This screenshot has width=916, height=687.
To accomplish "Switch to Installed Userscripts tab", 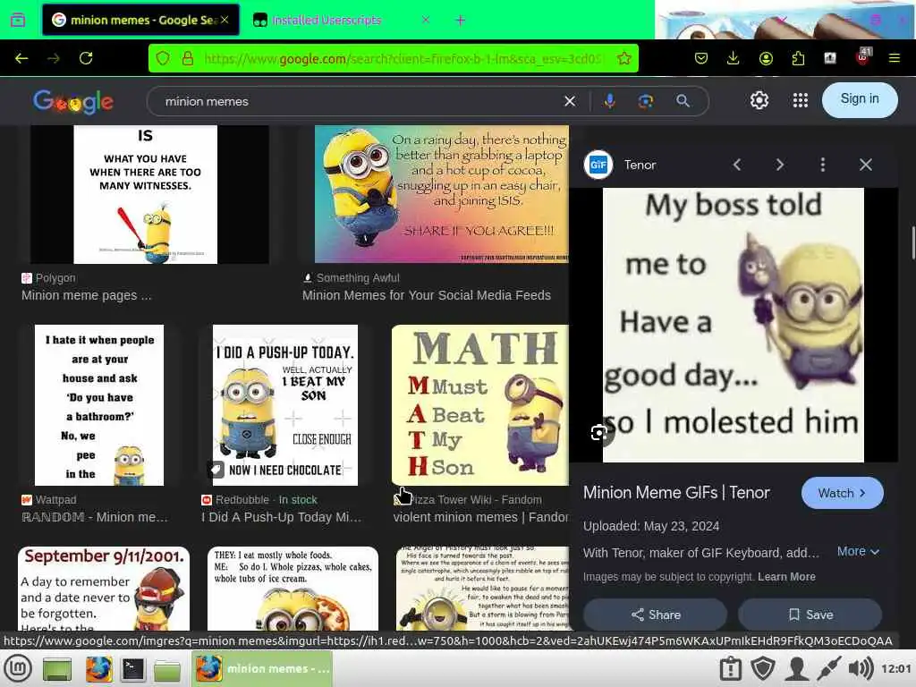I will coord(327,21).
